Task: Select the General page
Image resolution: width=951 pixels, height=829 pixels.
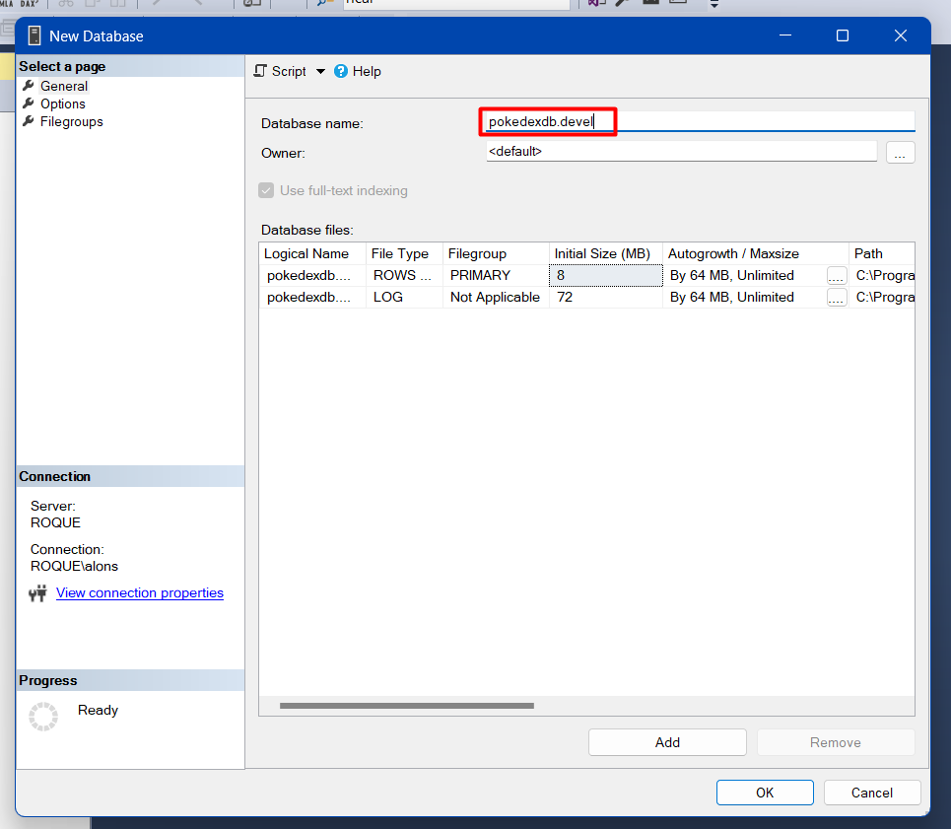Action: [63, 86]
